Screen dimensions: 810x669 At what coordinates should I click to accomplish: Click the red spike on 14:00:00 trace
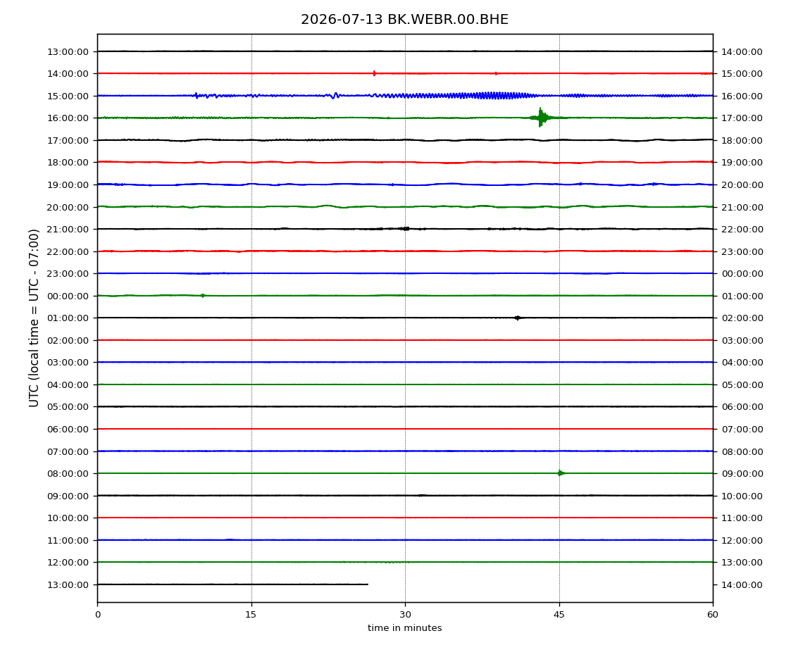click(x=375, y=73)
